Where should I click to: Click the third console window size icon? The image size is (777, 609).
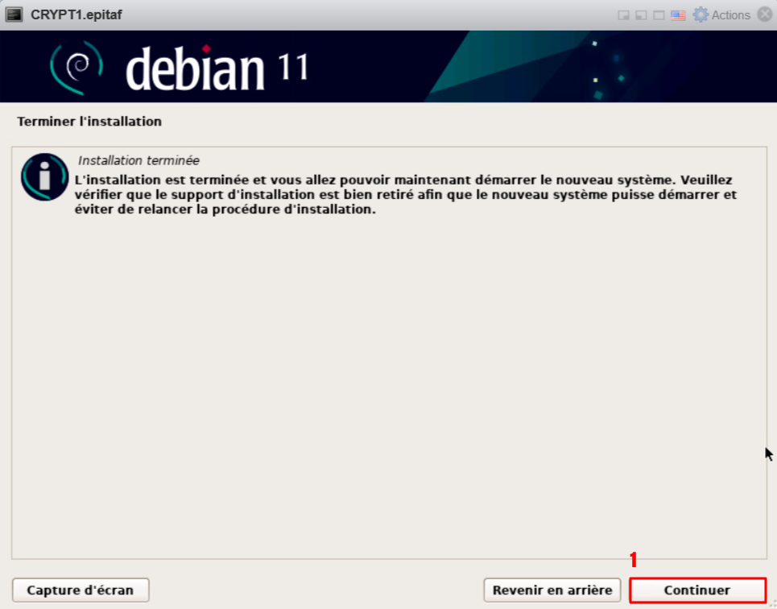point(659,15)
